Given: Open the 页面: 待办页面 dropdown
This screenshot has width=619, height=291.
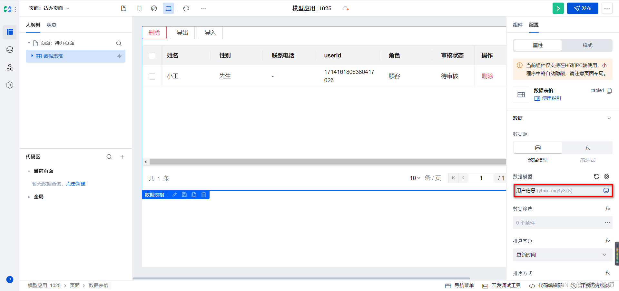Looking at the screenshot, I should (49, 8).
